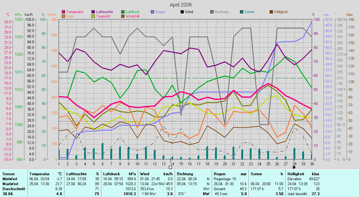Screen dimensions: 360x197
Task: Click the April 2006 chart title
Action: (x=181, y=5)
